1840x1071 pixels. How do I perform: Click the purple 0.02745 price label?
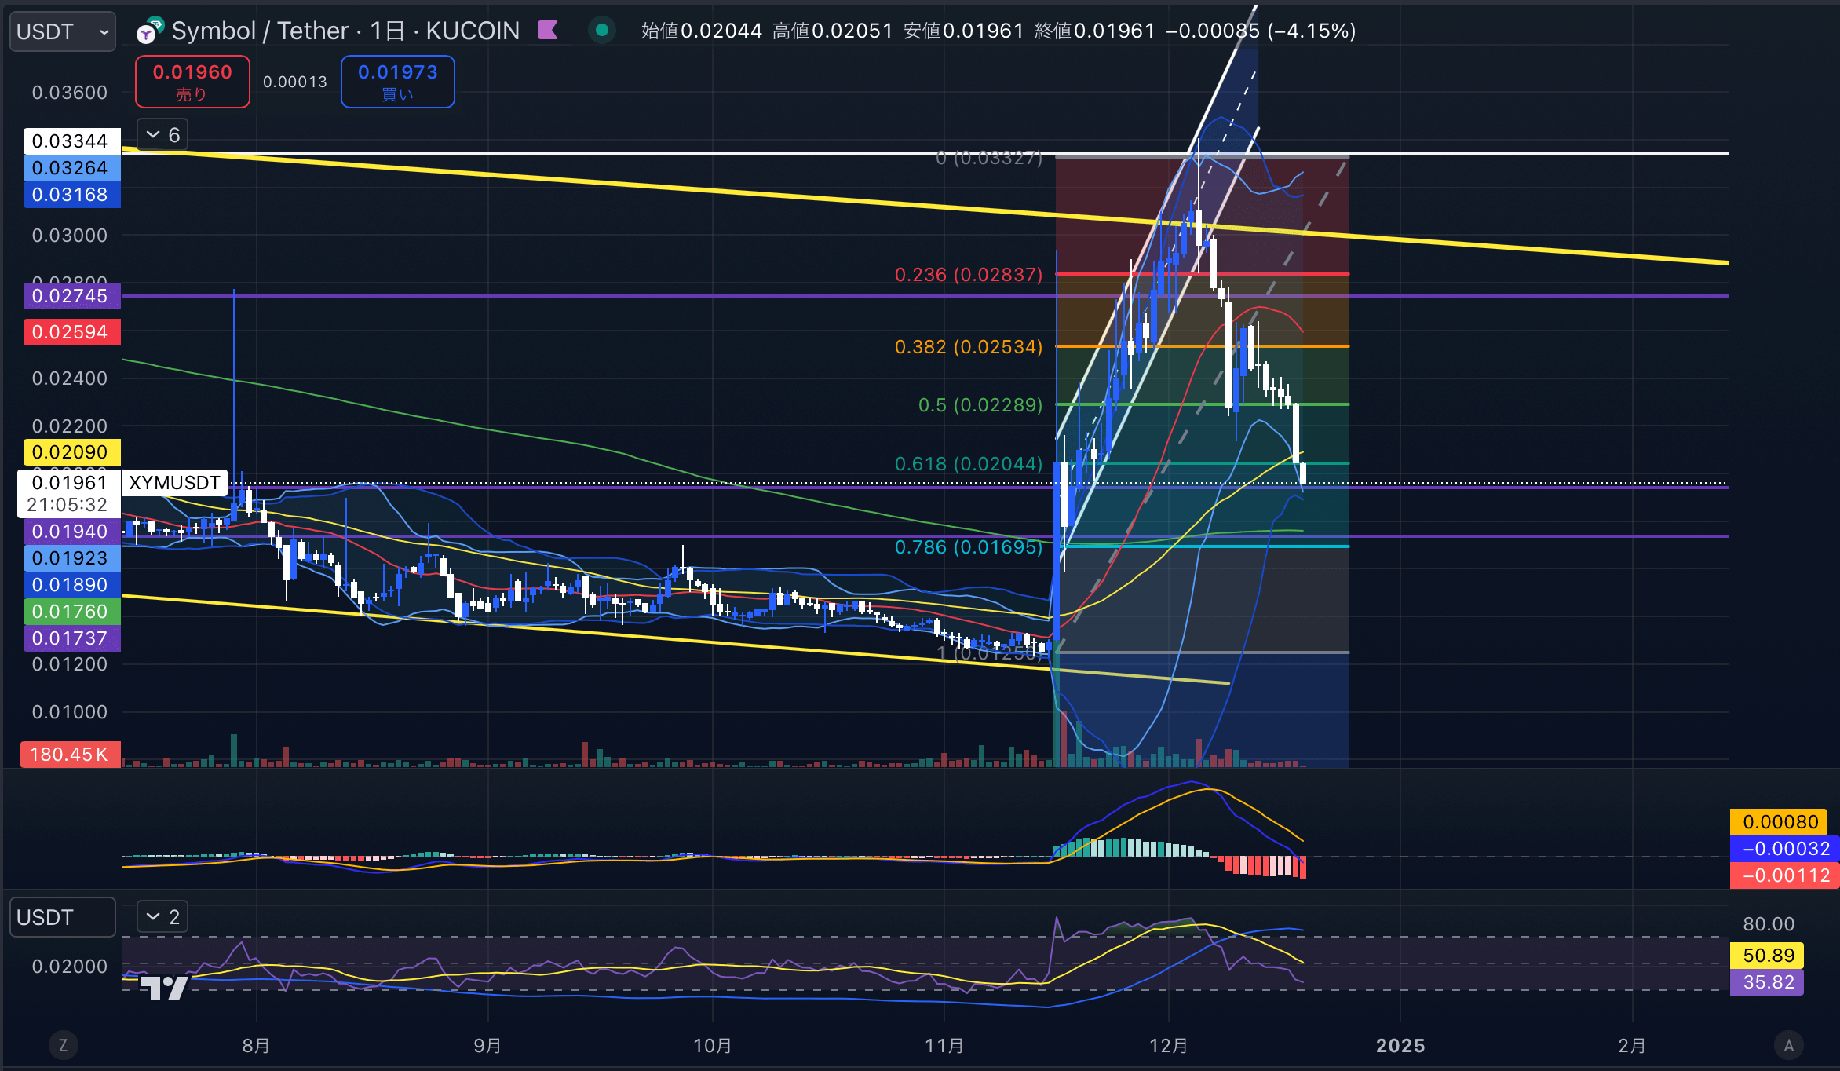[71, 296]
